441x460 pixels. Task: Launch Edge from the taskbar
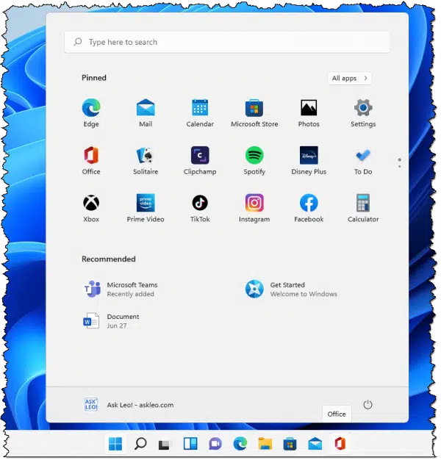(x=240, y=444)
